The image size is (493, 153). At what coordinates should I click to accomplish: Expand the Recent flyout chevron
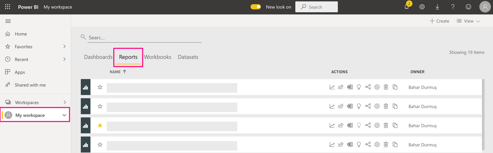point(64,59)
